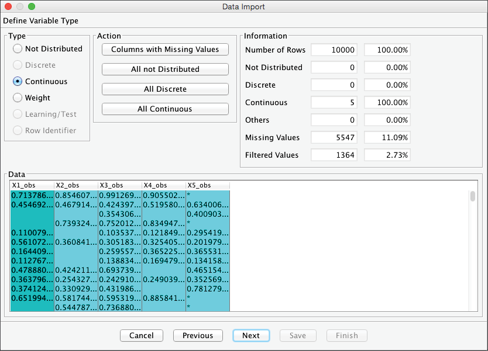Screen dimensions: 488x351
Task: Set all columns to All Discrete
Action: tap(165, 89)
